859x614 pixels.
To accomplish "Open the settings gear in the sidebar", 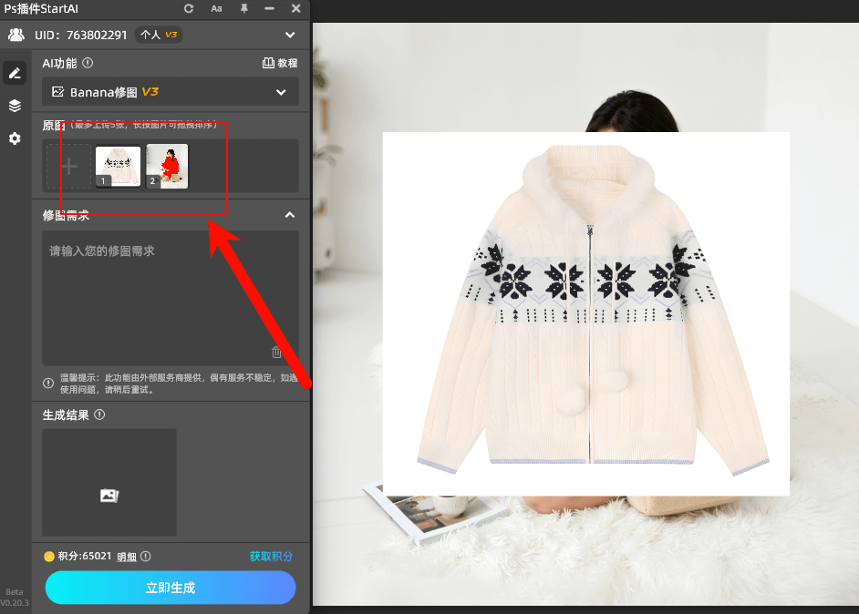I will tap(15, 139).
